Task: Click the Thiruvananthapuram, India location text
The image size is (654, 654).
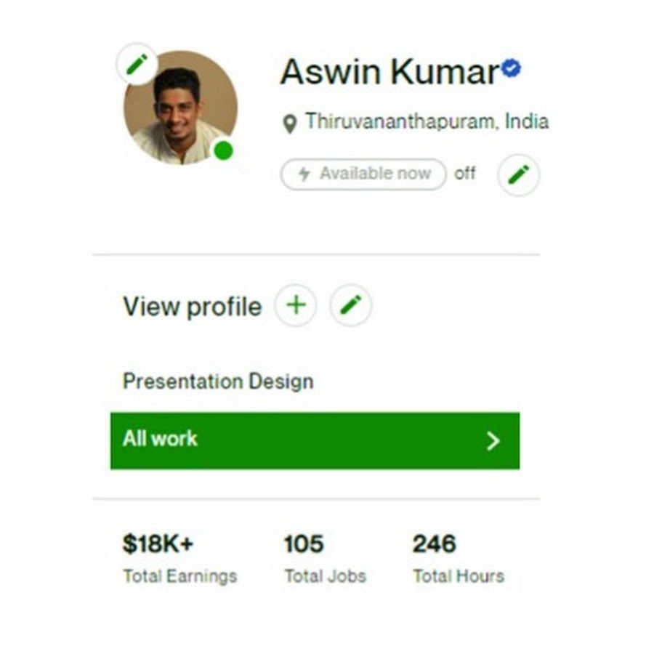Action: click(x=427, y=122)
